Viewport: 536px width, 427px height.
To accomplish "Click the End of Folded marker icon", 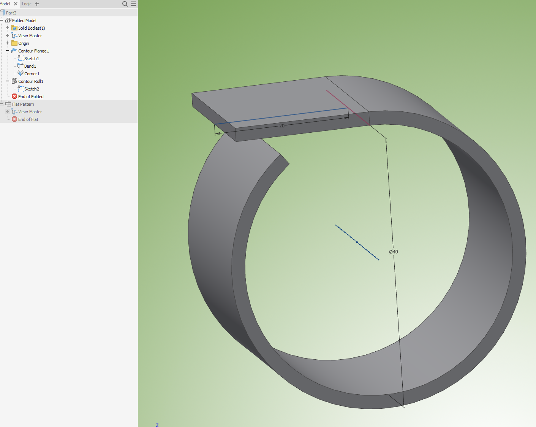I will coord(14,96).
